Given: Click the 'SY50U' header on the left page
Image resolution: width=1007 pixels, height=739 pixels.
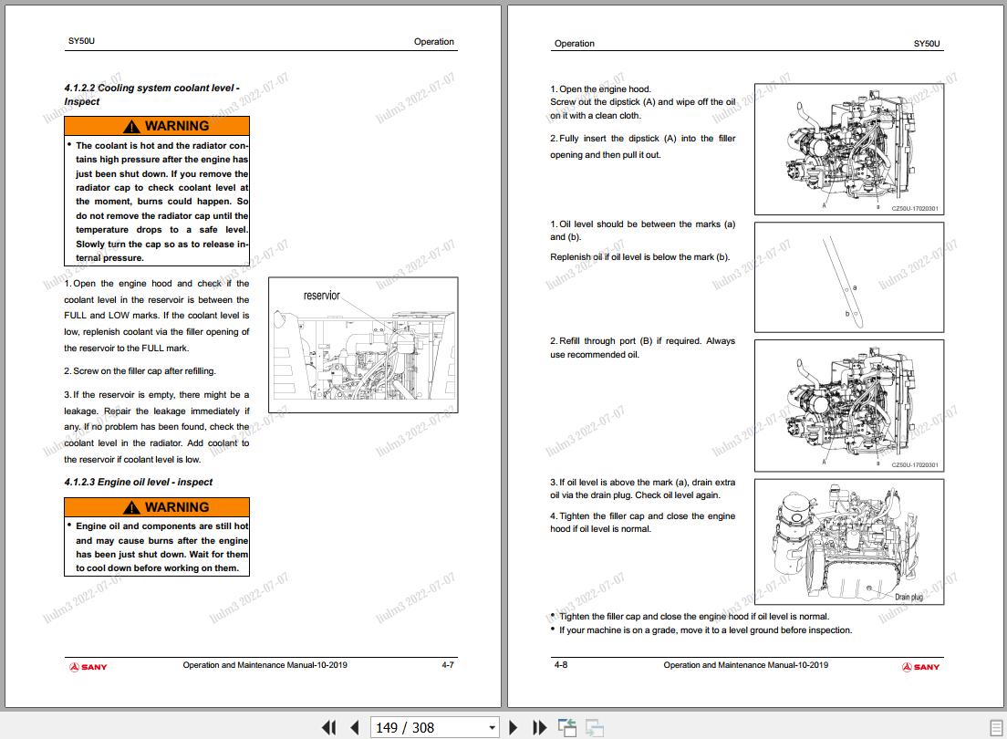Looking at the screenshot, I should point(81,41).
